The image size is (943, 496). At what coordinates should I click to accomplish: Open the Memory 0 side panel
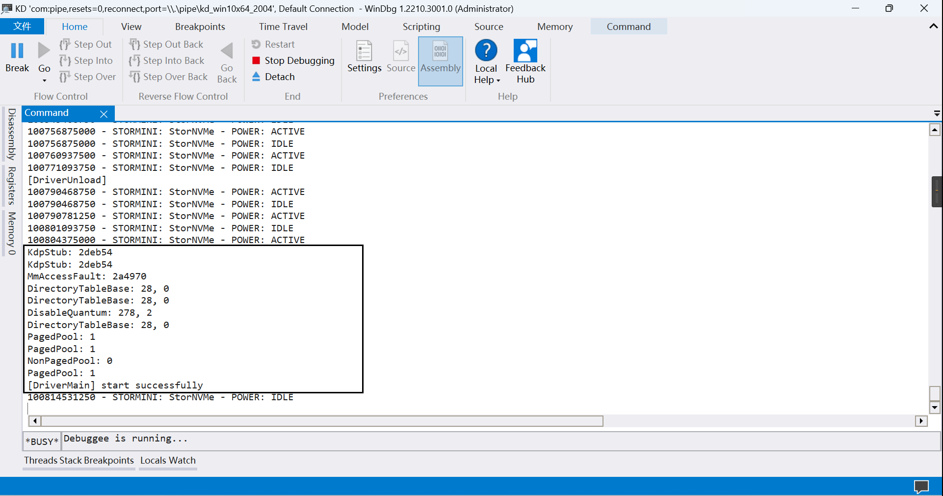pyautogui.click(x=12, y=233)
